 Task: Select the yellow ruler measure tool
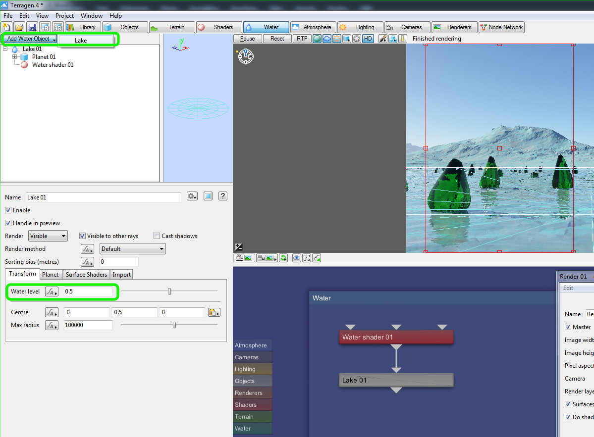[x=403, y=39]
